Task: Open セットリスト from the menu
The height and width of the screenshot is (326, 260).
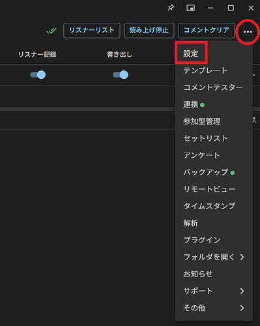Action: (214, 138)
